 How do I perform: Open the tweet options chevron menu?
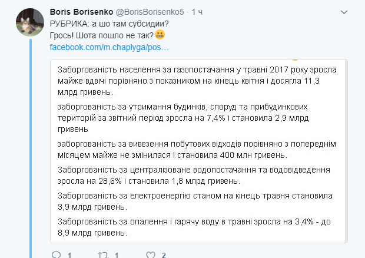click(x=344, y=12)
